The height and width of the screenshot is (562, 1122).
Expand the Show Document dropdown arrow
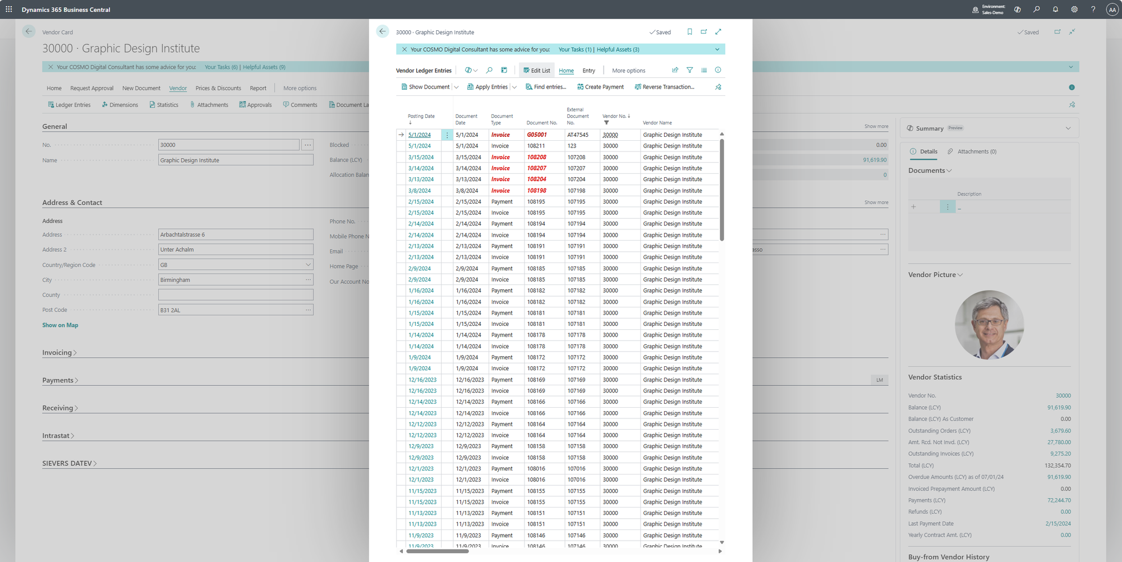tap(456, 87)
